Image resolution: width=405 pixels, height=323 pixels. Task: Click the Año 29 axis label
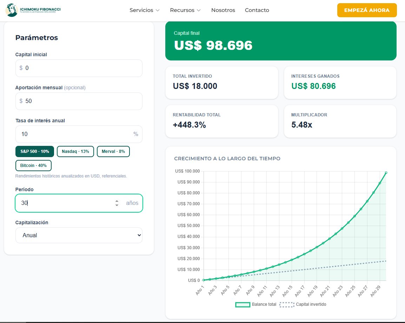coord(375,291)
